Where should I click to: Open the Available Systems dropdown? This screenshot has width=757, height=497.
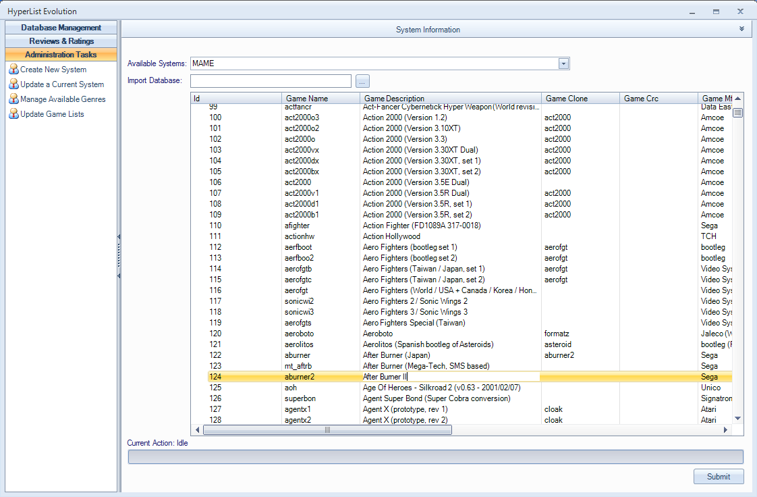coord(563,63)
